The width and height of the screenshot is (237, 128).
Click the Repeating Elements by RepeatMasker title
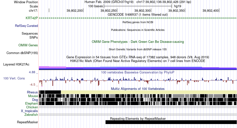pyautogui.click(x=138, y=119)
